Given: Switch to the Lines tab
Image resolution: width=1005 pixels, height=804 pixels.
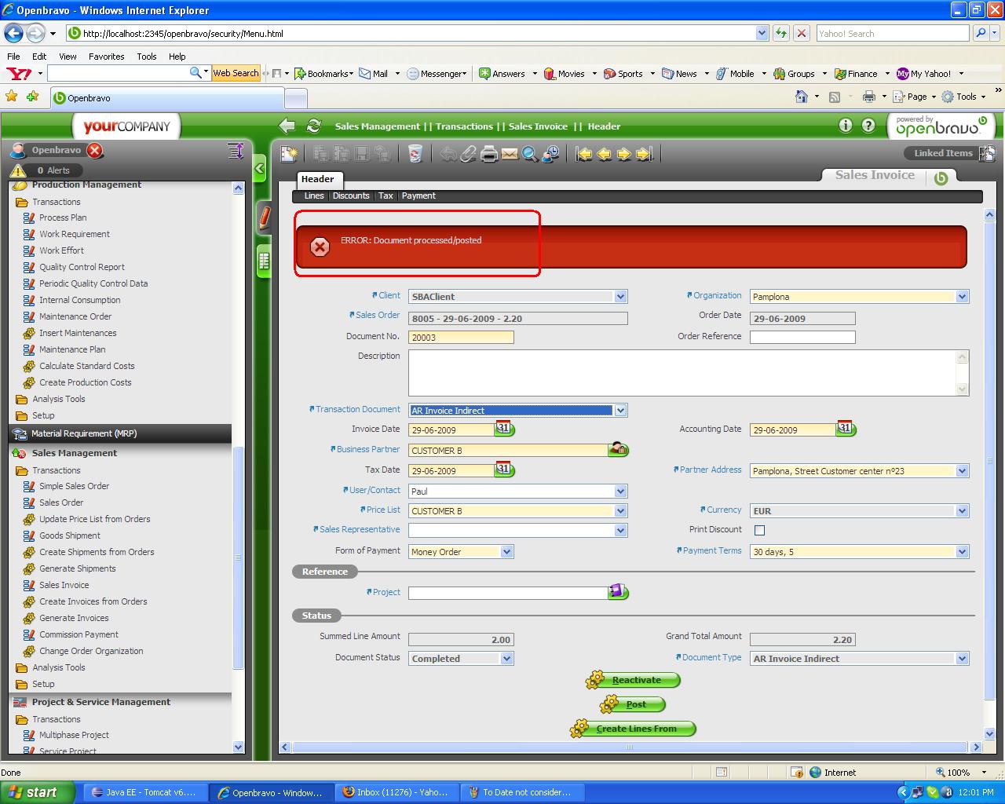Looking at the screenshot, I should coord(314,196).
